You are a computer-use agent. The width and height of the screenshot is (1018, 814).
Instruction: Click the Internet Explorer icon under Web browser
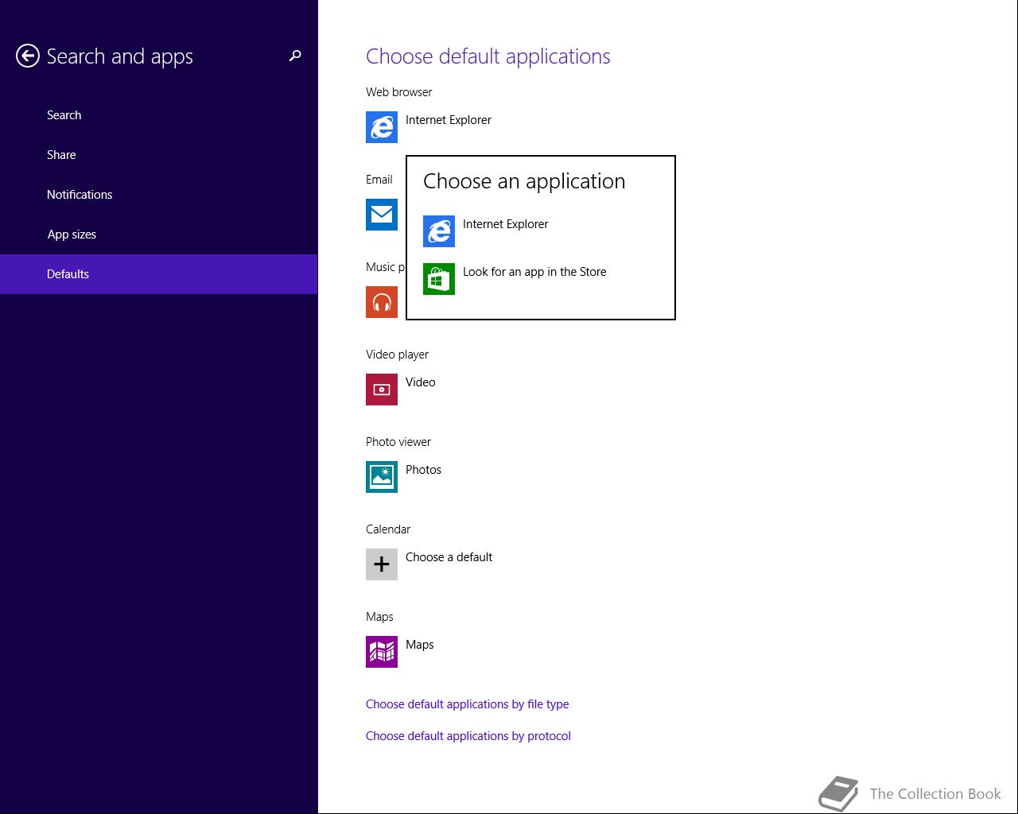click(x=382, y=127)
